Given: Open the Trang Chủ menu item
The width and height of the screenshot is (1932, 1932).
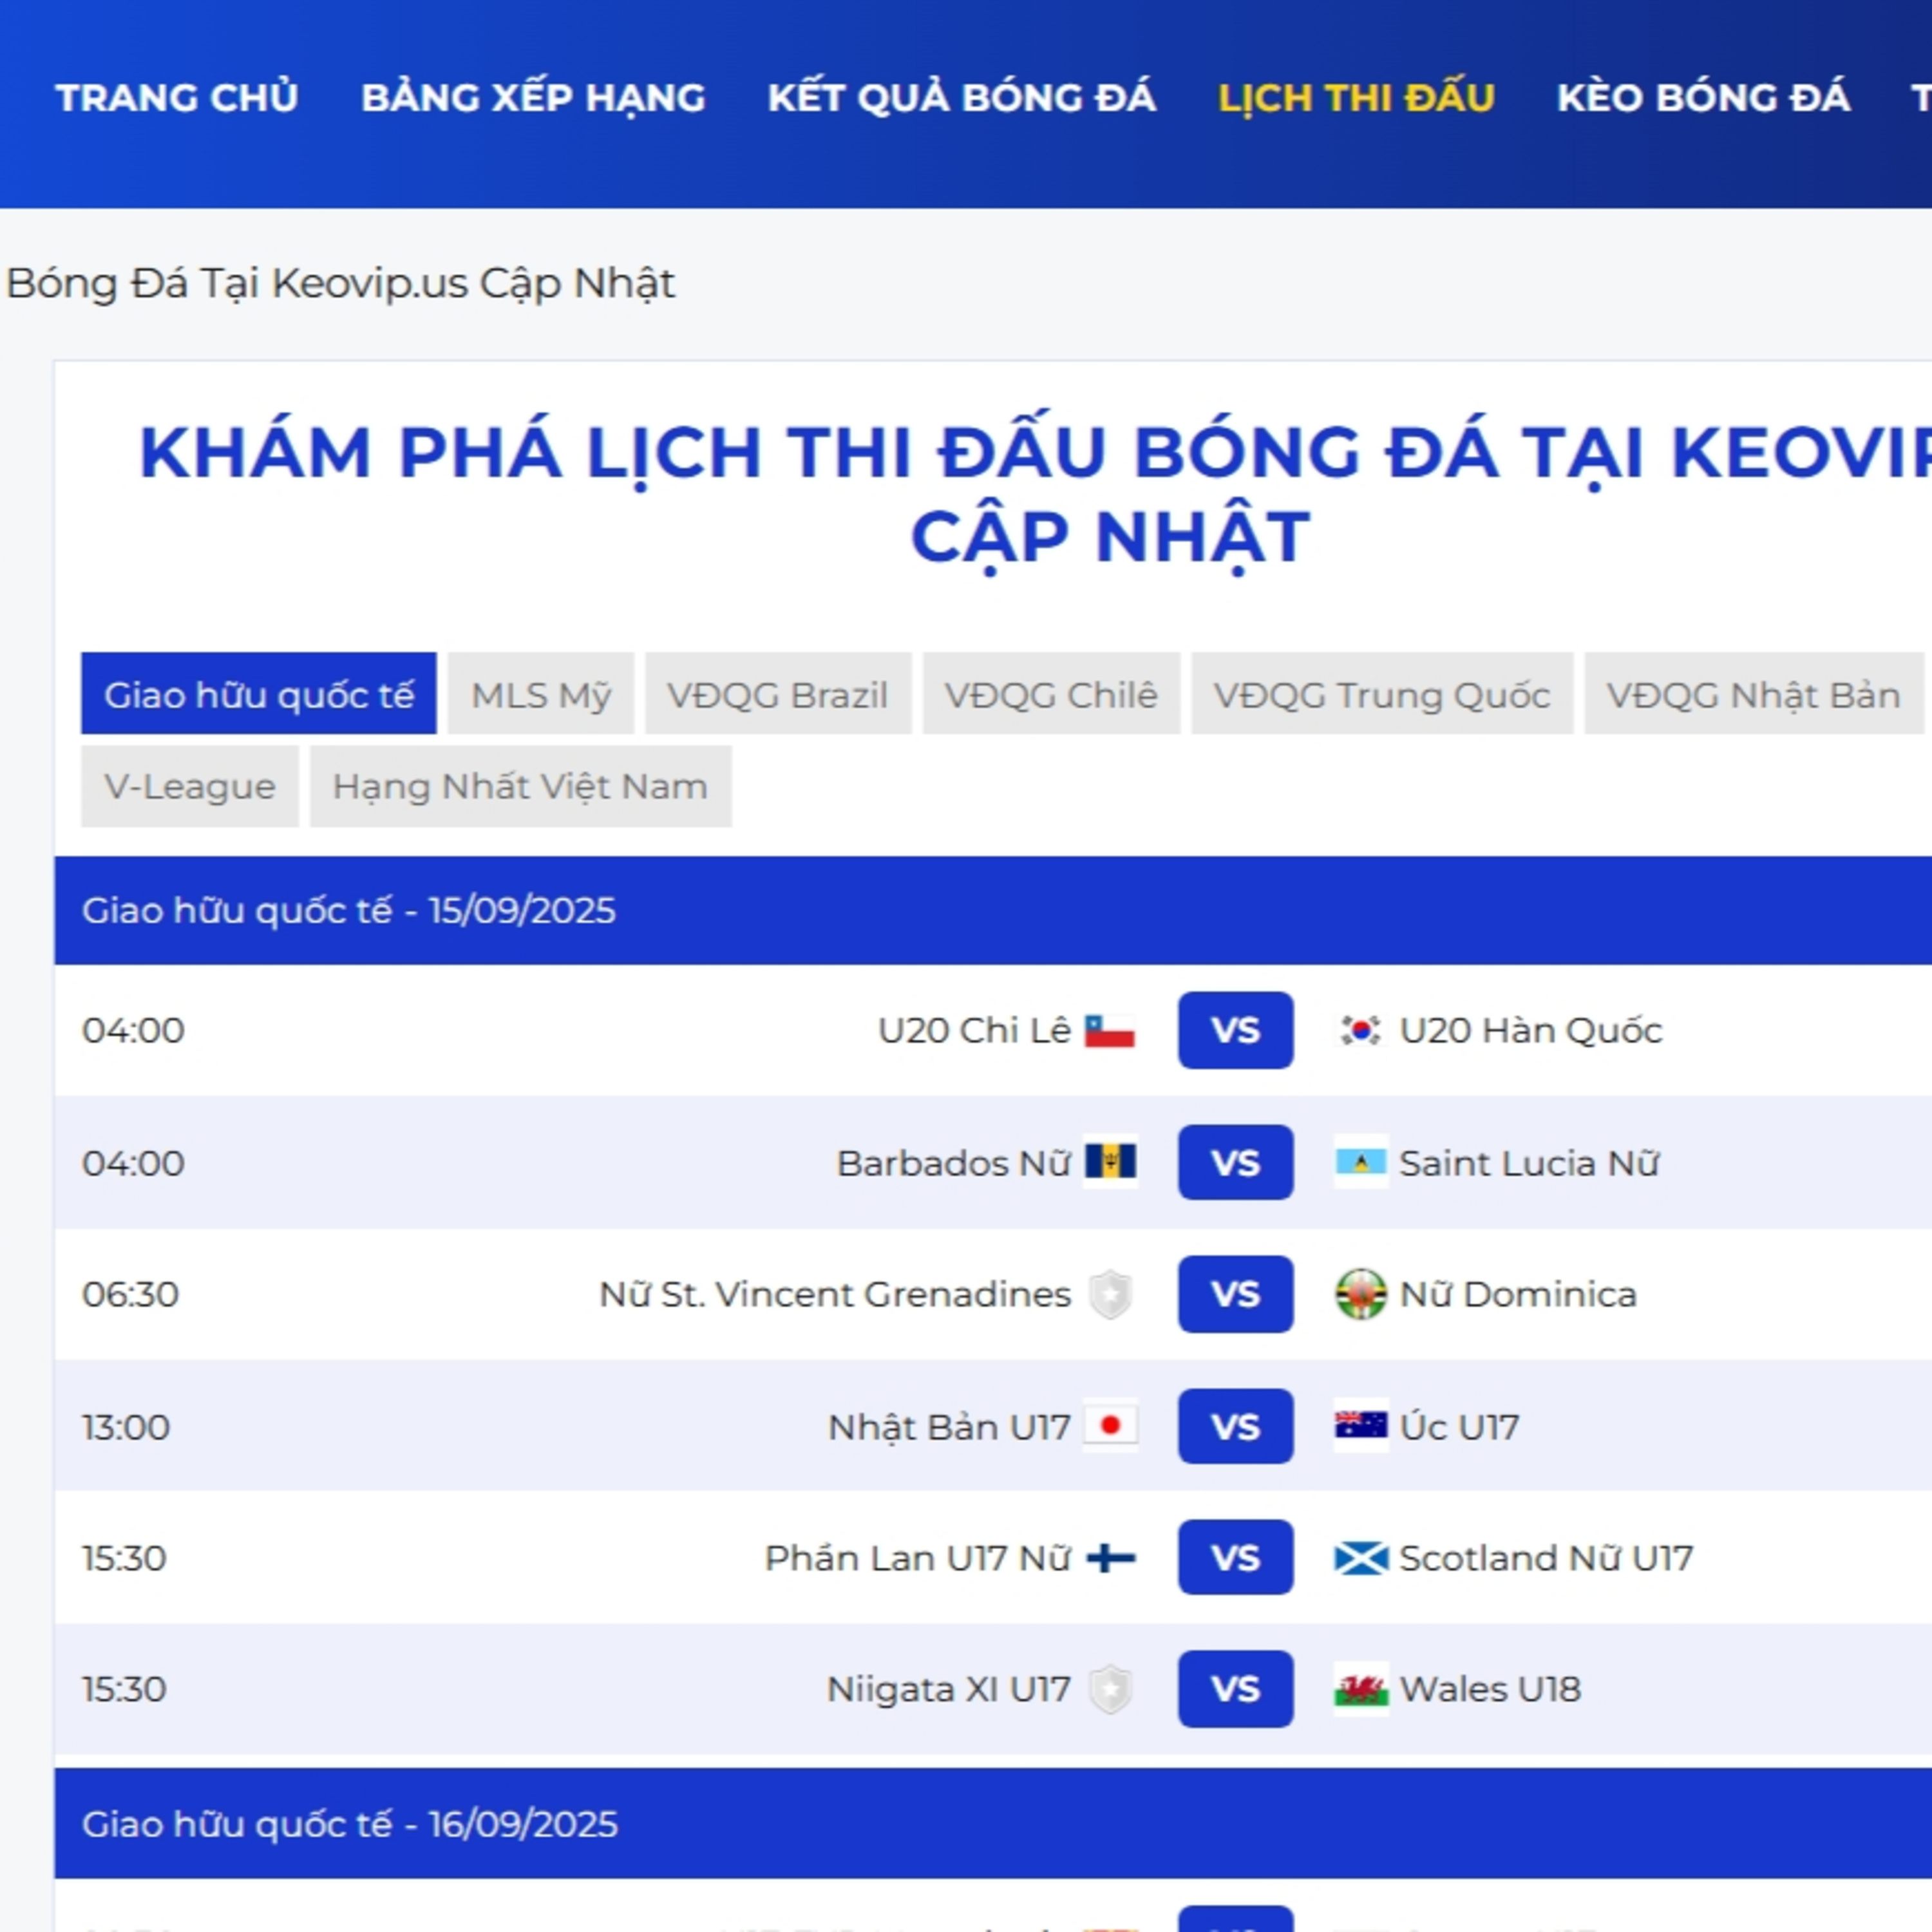Looking at the screenshot, I should coord(177,97).
